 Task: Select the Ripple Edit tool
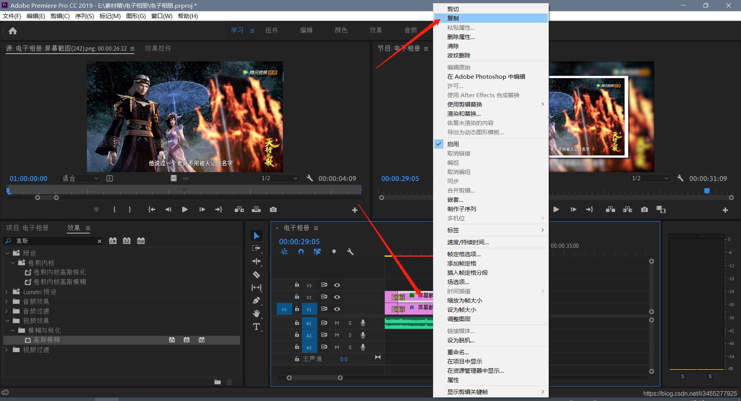pos(257,261)
